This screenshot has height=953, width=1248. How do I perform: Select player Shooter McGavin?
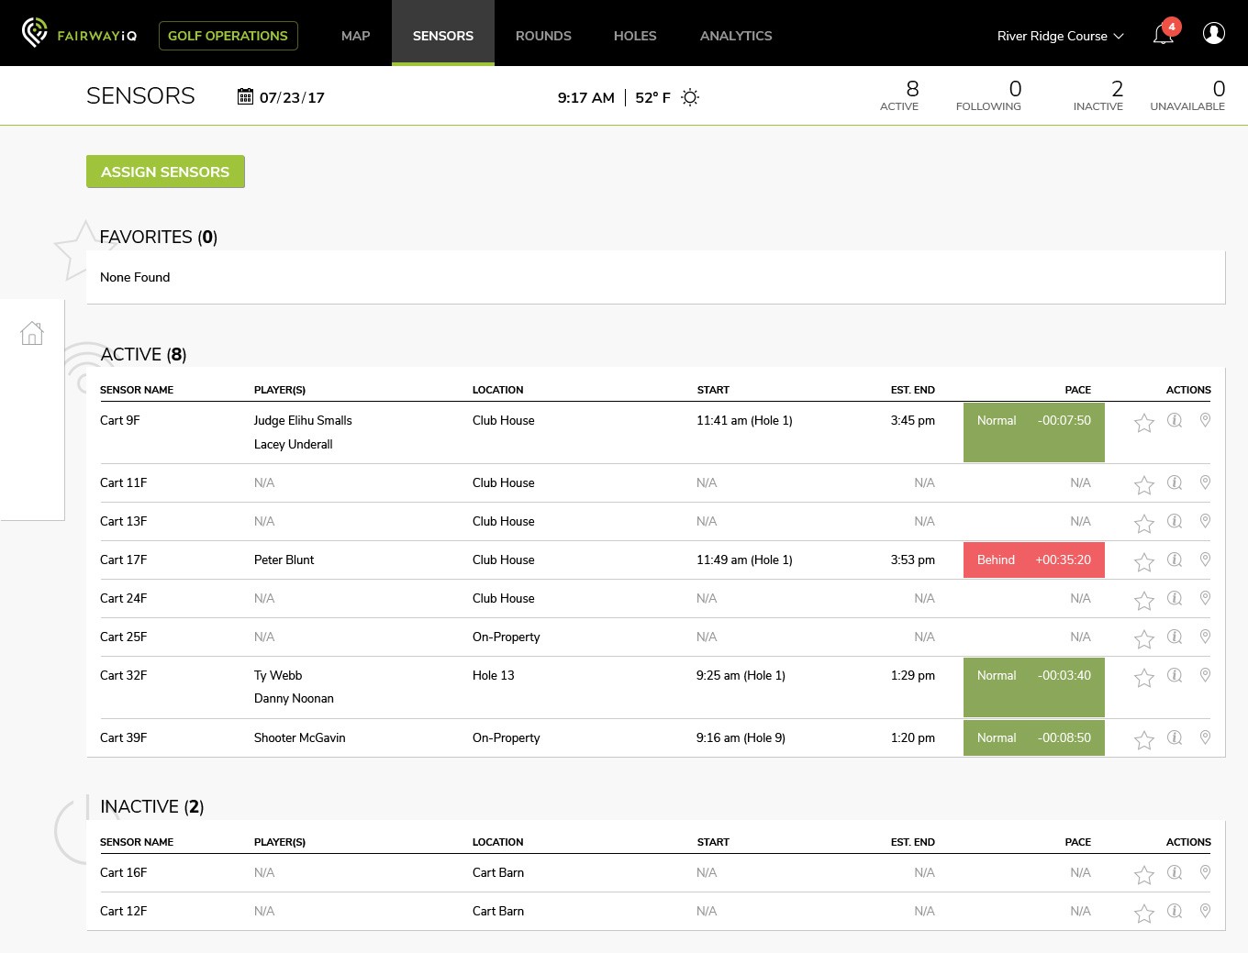click(300, 737)
